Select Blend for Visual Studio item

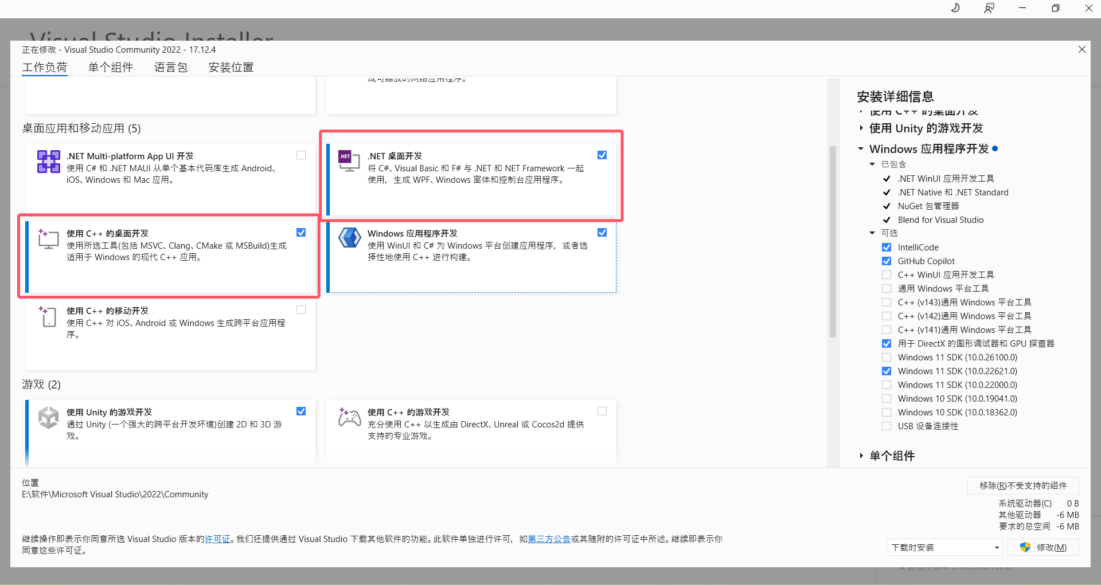click(940, 220)
